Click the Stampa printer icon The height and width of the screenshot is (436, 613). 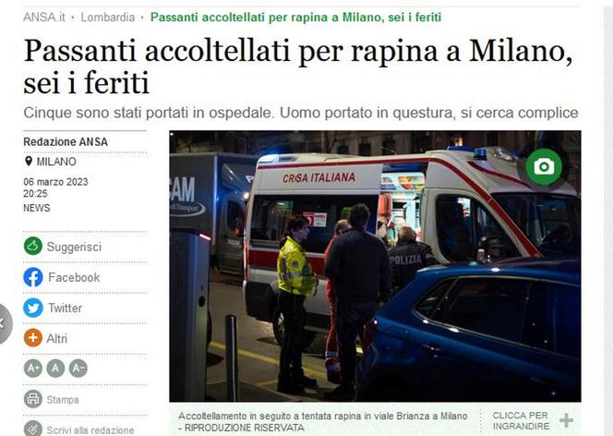pyautogui.click(x=33, y=399)
